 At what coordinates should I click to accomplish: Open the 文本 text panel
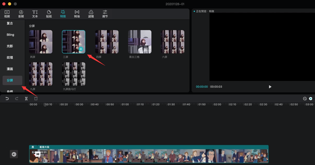[x=35, y=14]
